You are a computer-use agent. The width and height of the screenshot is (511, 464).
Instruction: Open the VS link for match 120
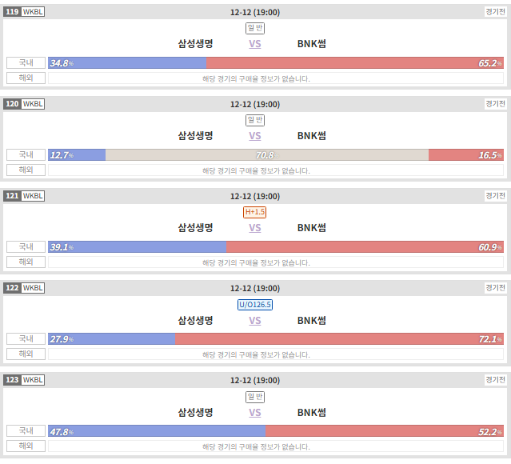tap(255, 136)
